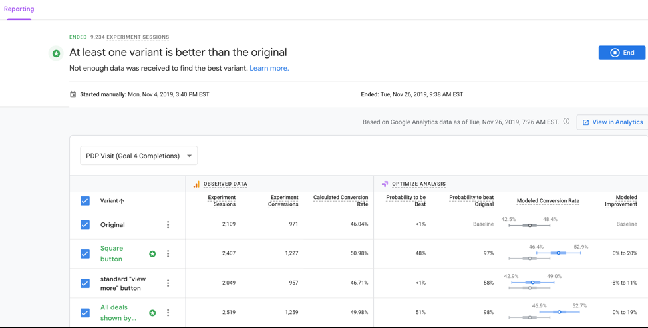Open three-dot menu for standard "view more" button

(x=168, y=283)
